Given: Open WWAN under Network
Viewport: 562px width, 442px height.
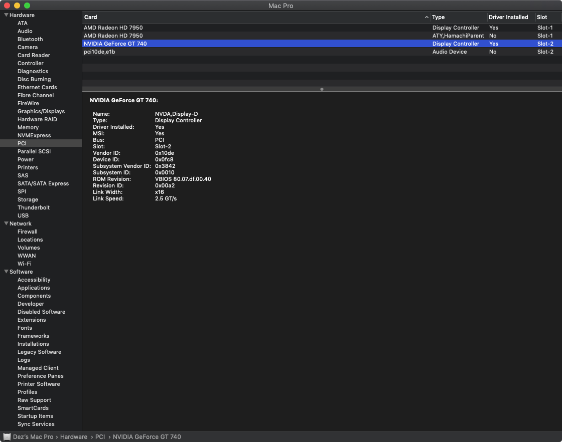Looking at the screenshot, I should click(27, 256).
